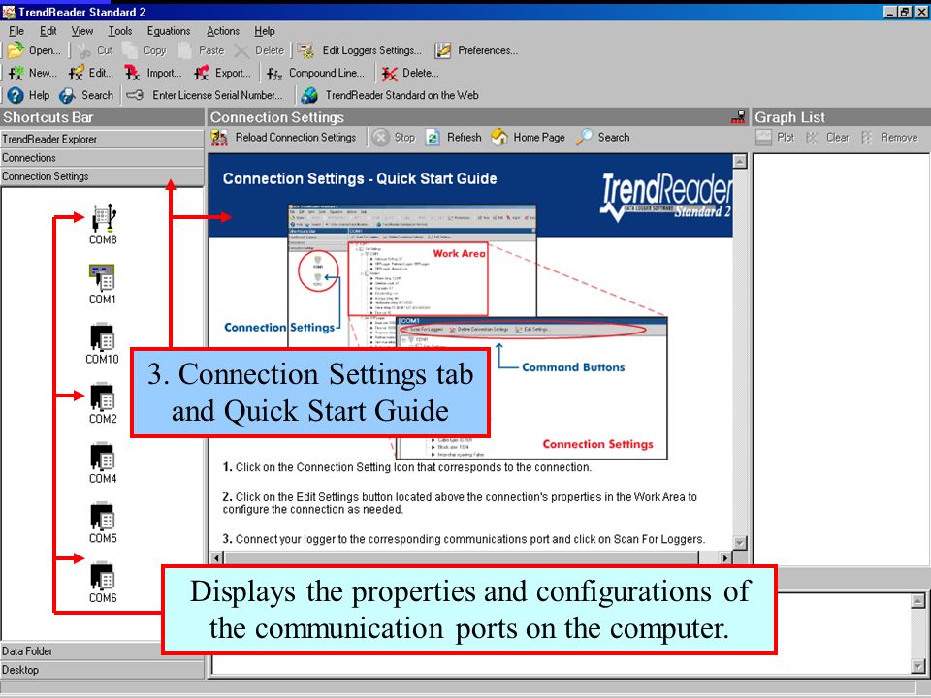
Task: Create a new equation with New
Action: pos(33,73)
